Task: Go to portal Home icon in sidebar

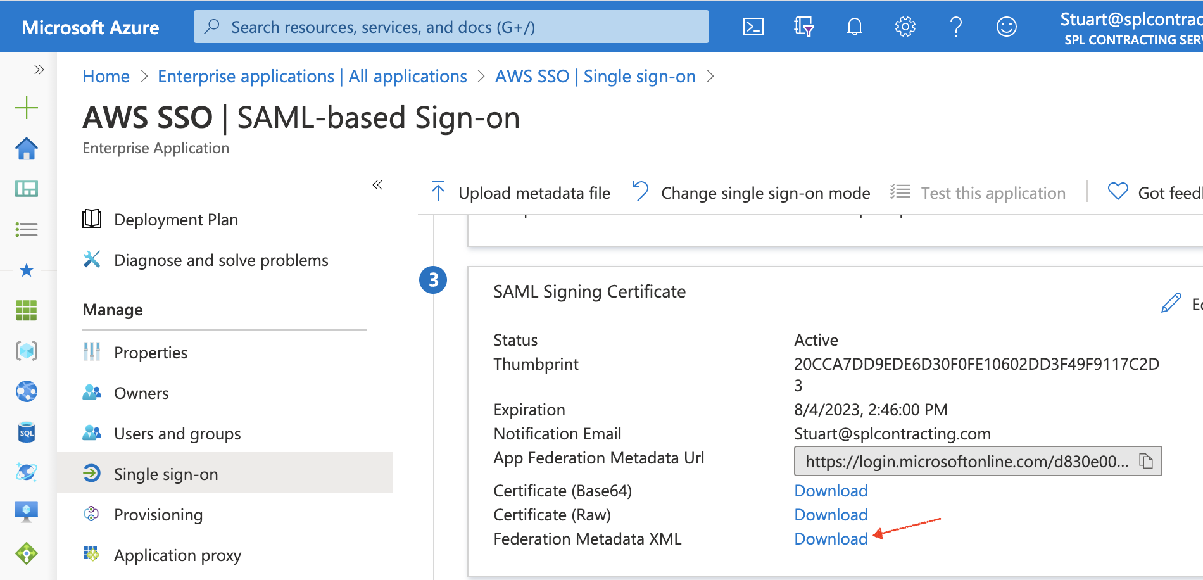Action: [x=27, y=148]
